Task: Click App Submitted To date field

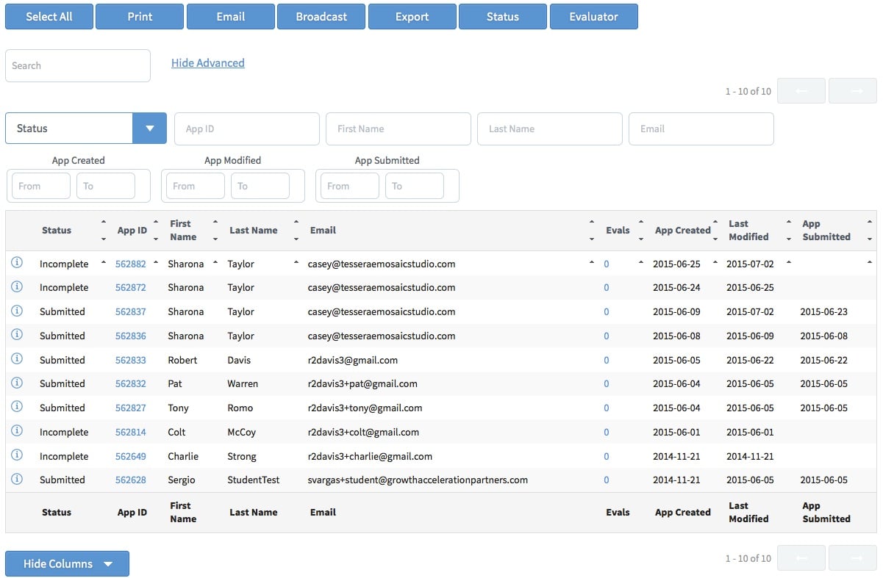Action: tap(415, 186)
